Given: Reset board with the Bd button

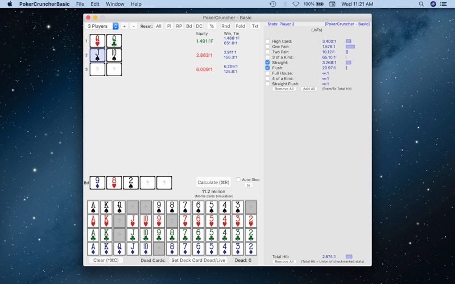Looking at the screenshot, I should pyautogui.click(x=189, y=26).
